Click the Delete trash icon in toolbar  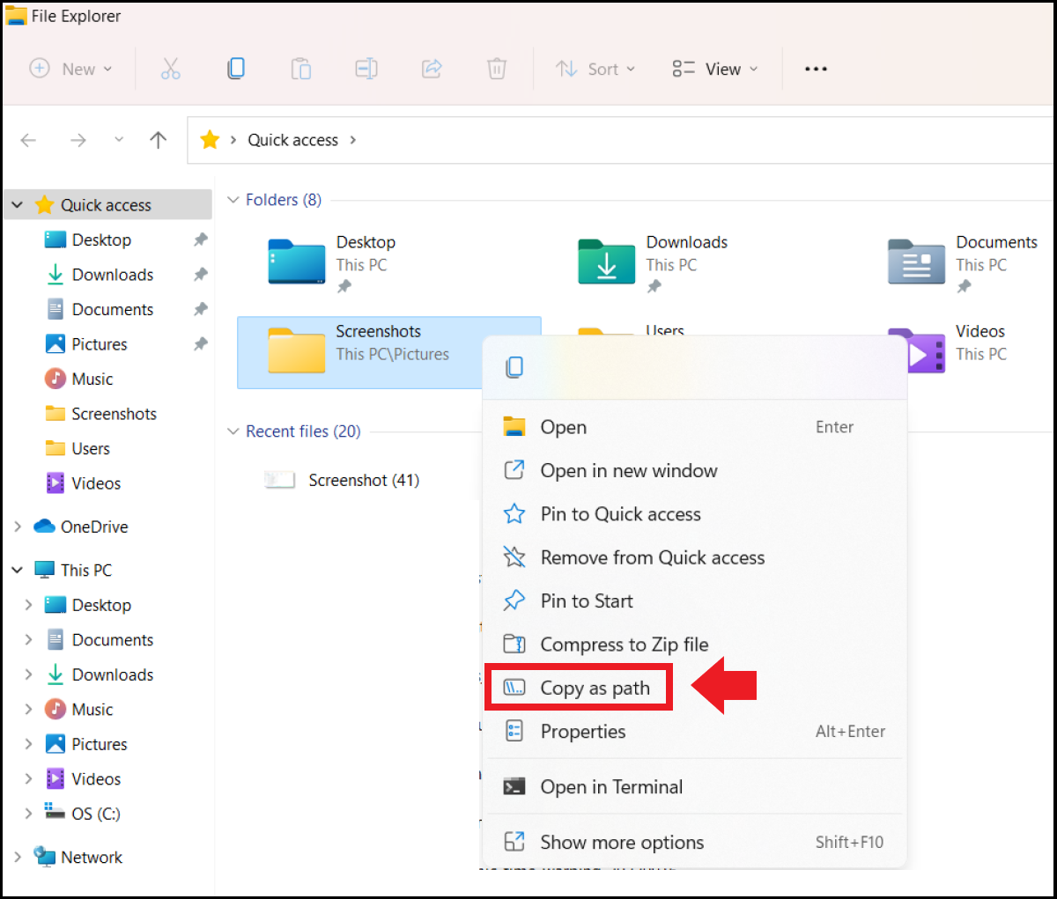[x=497, y=69]
